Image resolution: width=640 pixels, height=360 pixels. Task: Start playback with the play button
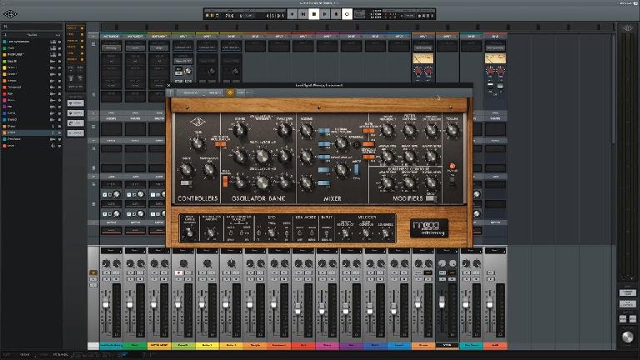325,14
